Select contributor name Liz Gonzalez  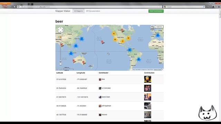click(x=106, y=88)
